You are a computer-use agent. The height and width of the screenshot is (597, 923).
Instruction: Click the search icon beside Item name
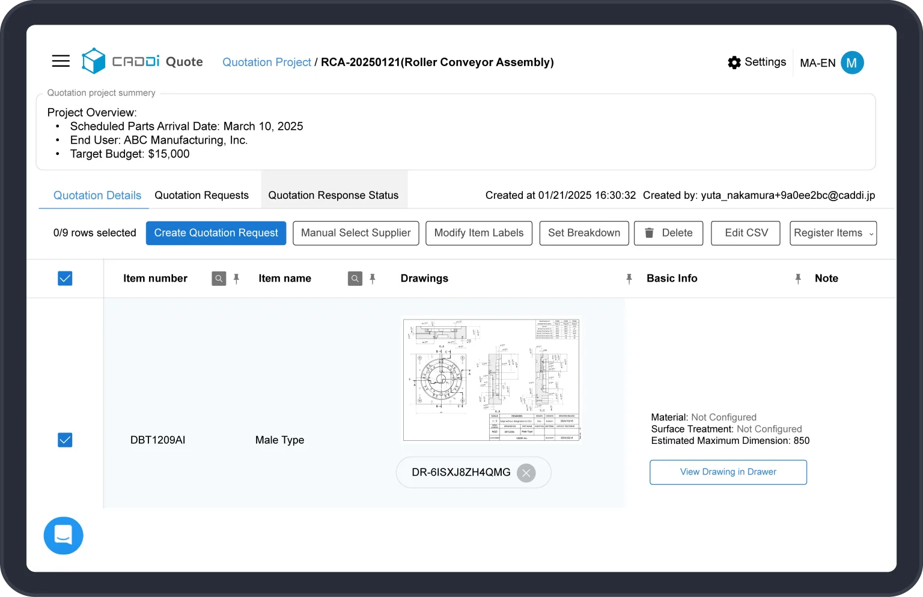click(x=355, y=279)
